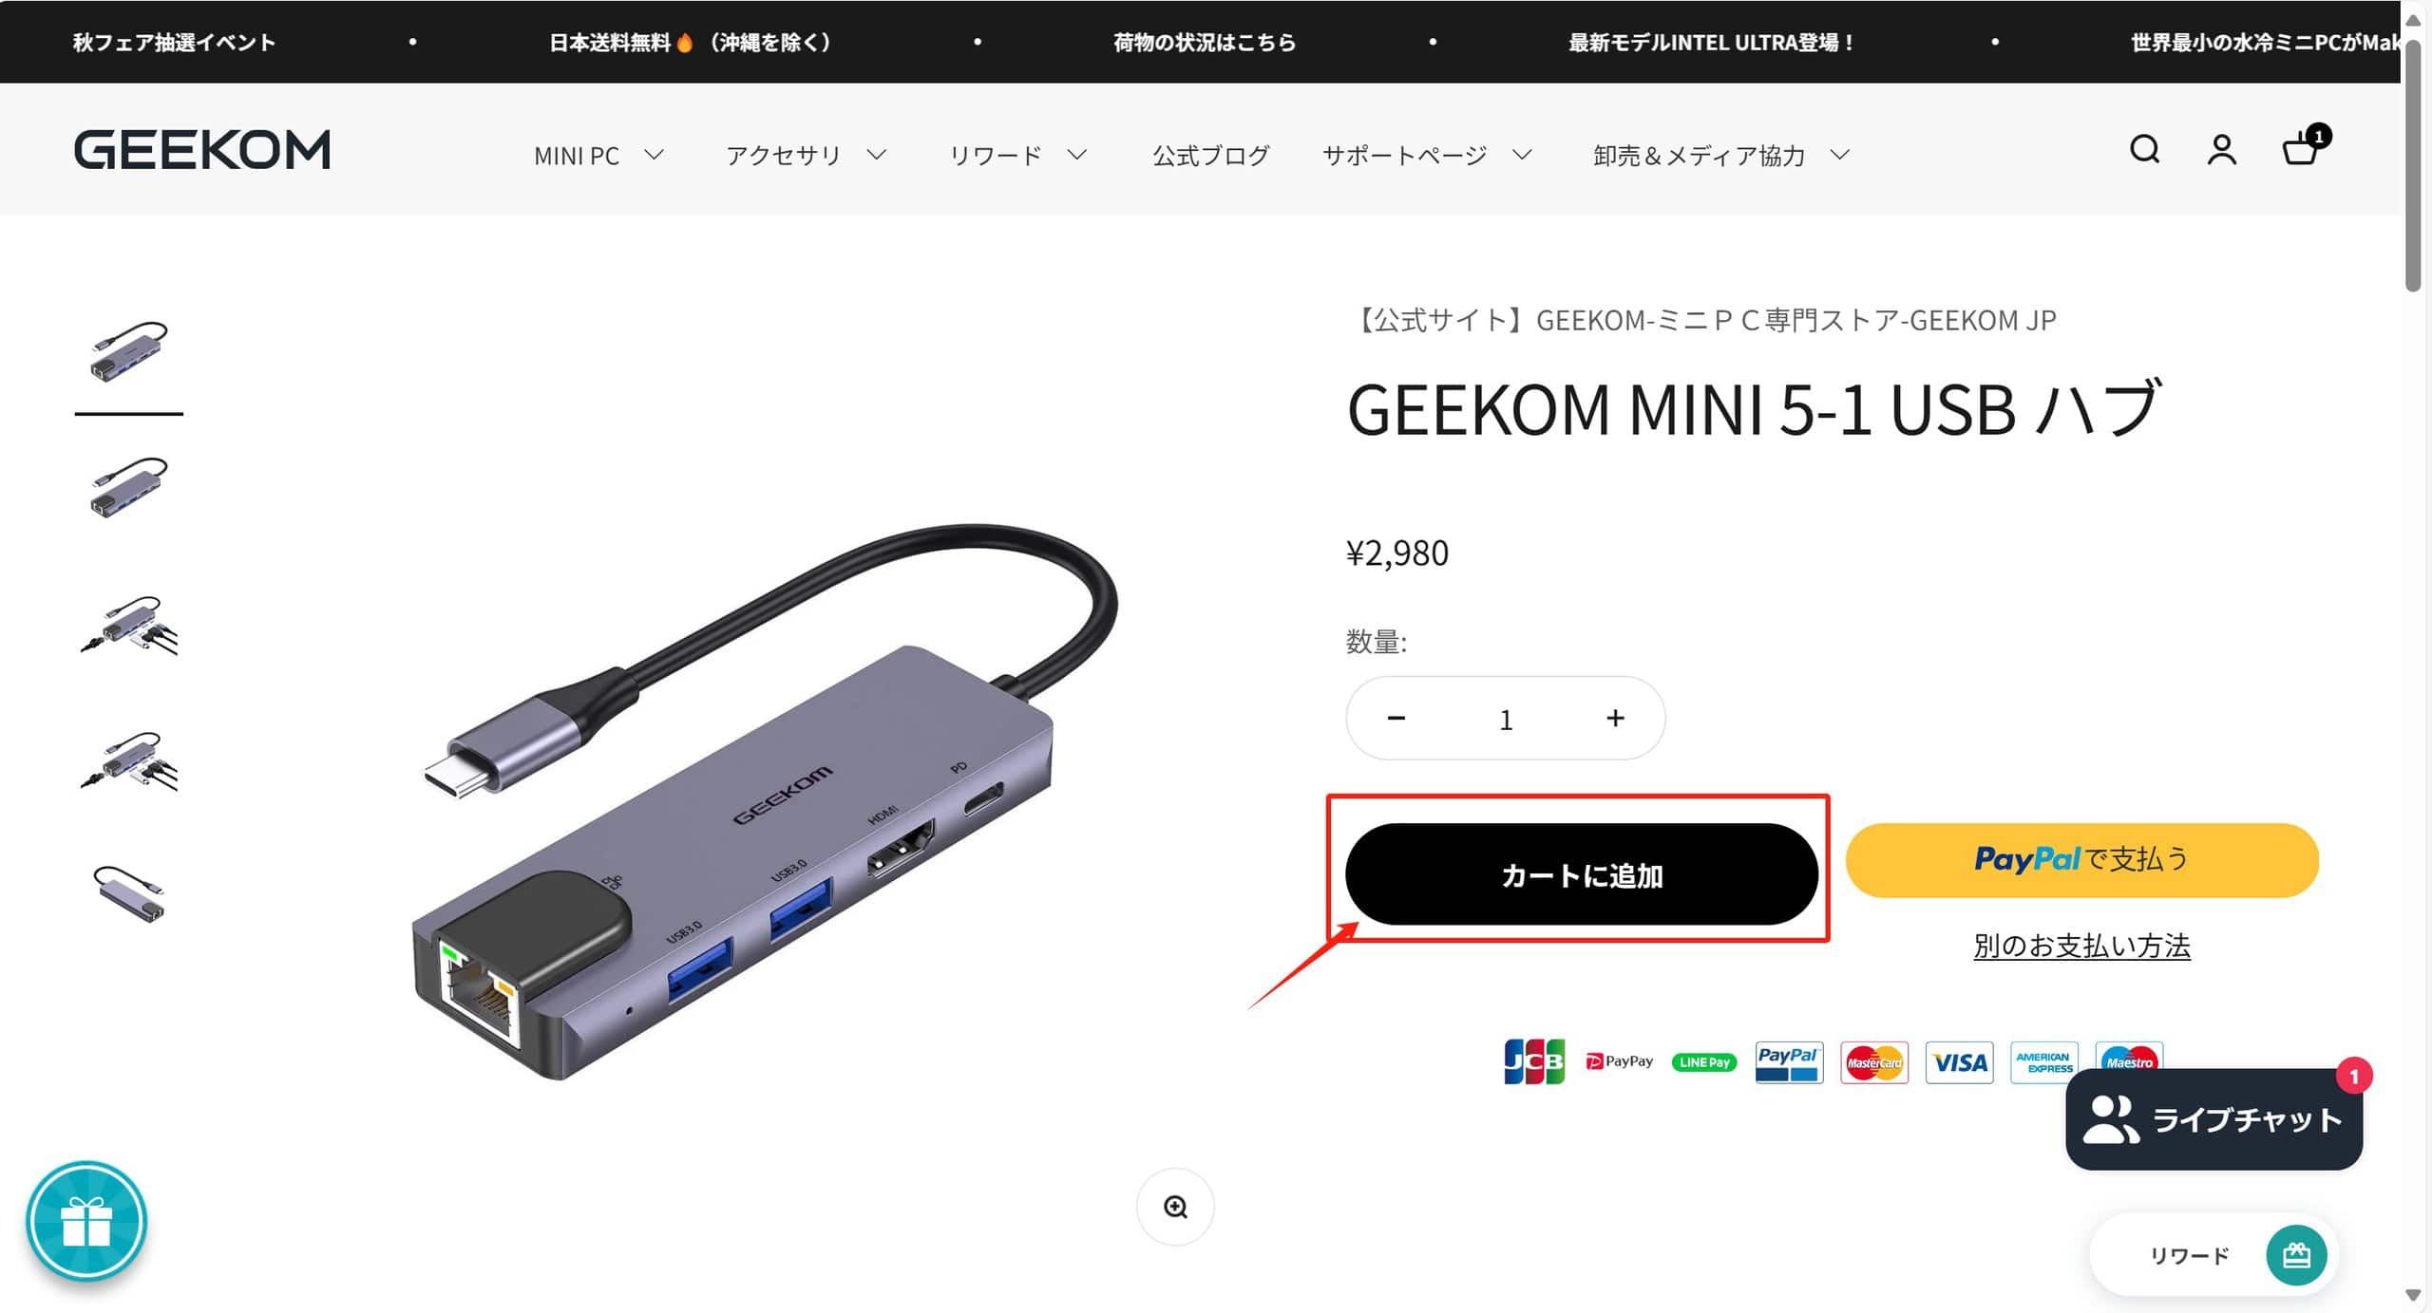The width and height of the screenshot is (2432, 1313).
Task: Decrease quantity with the minus button
Action: coord(1396,718)
